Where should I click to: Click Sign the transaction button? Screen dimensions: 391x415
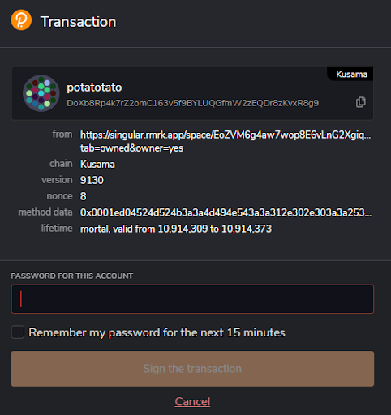coord(192,369)
